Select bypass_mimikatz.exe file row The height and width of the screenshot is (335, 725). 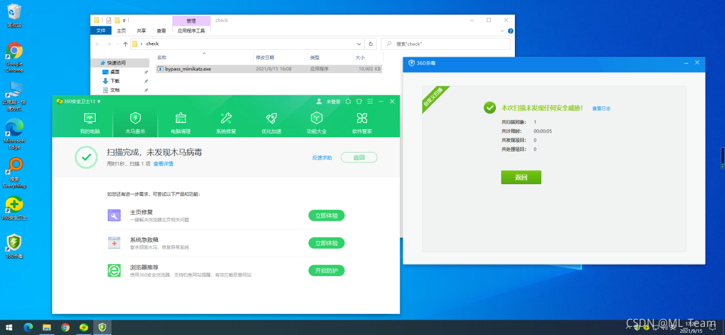[x=269, y=69]
